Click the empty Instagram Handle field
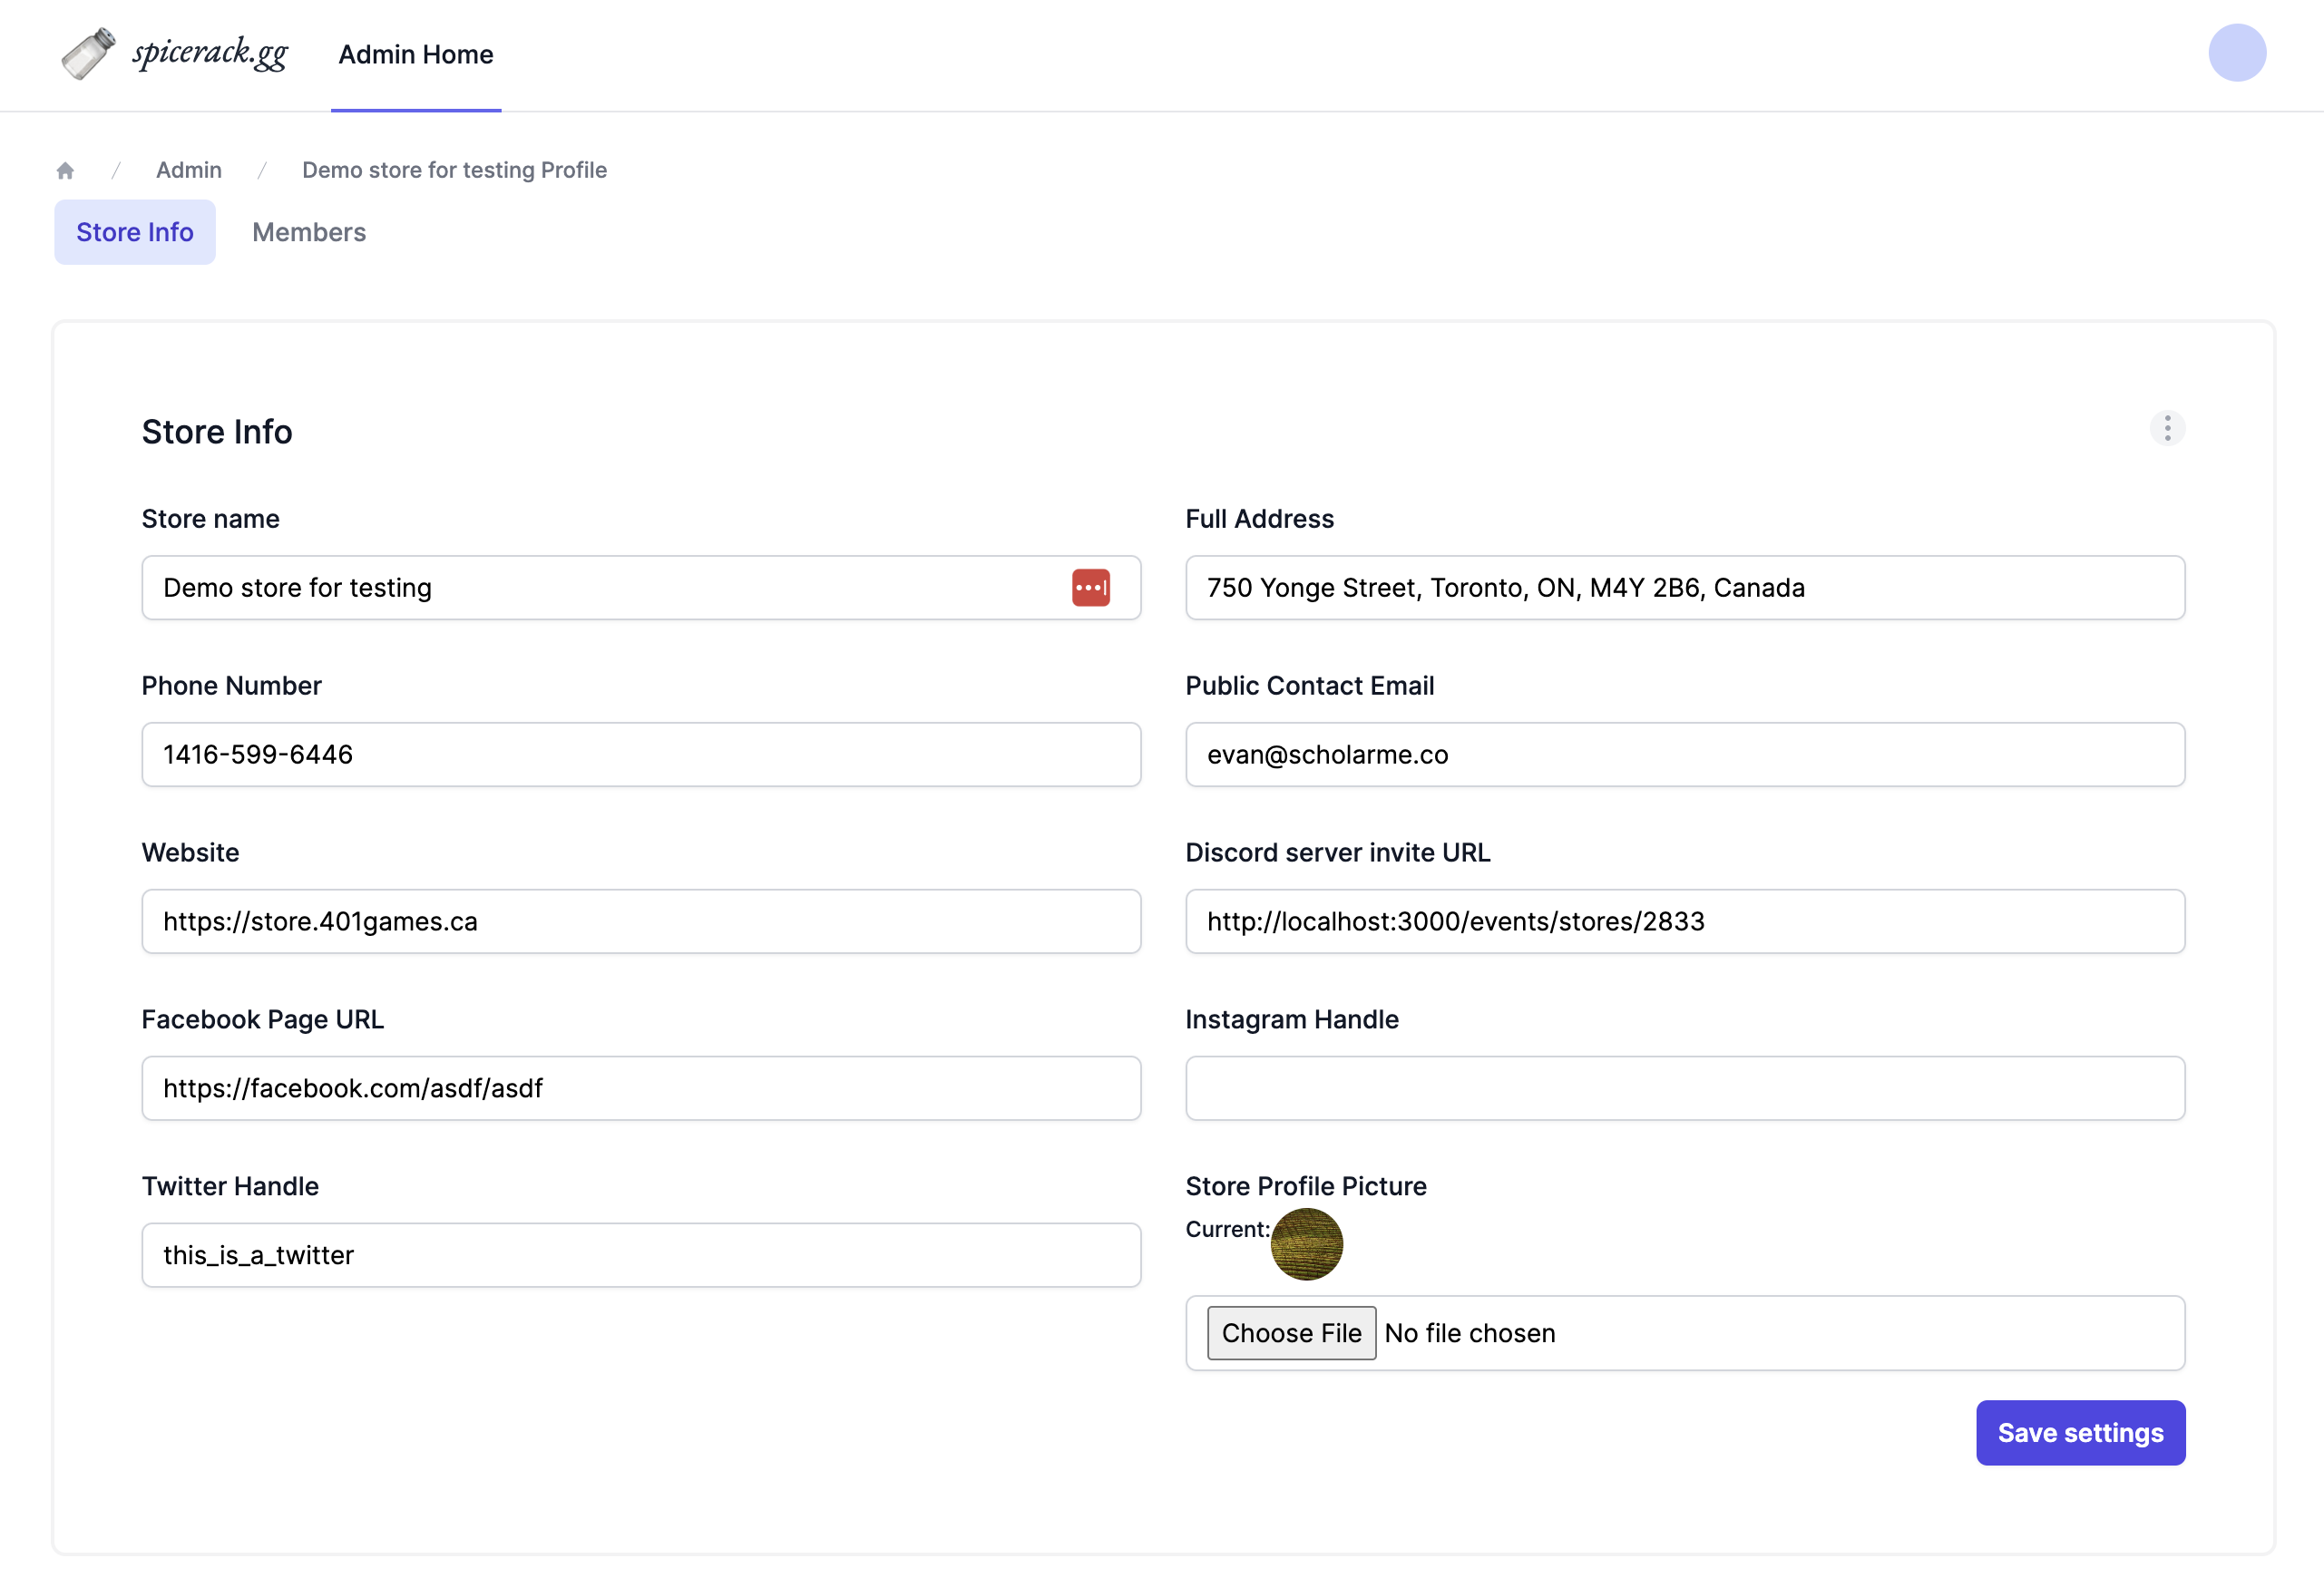The height and width of the screenshot is (1578, 2324). click(x=1684, y=1088)
